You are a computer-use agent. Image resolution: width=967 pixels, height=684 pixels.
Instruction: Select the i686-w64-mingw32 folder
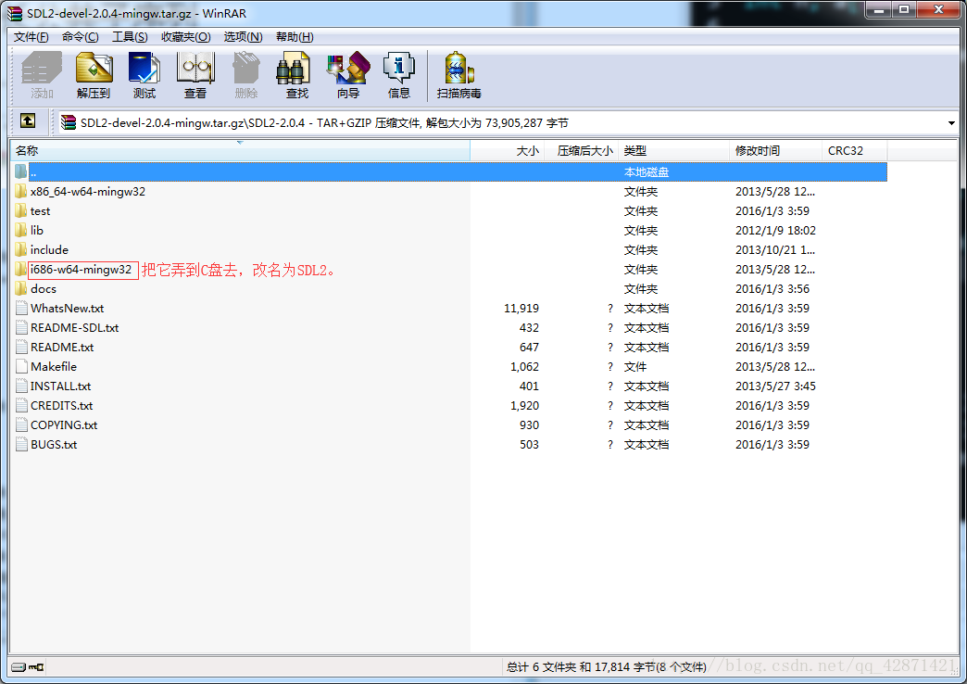(82, 269)
